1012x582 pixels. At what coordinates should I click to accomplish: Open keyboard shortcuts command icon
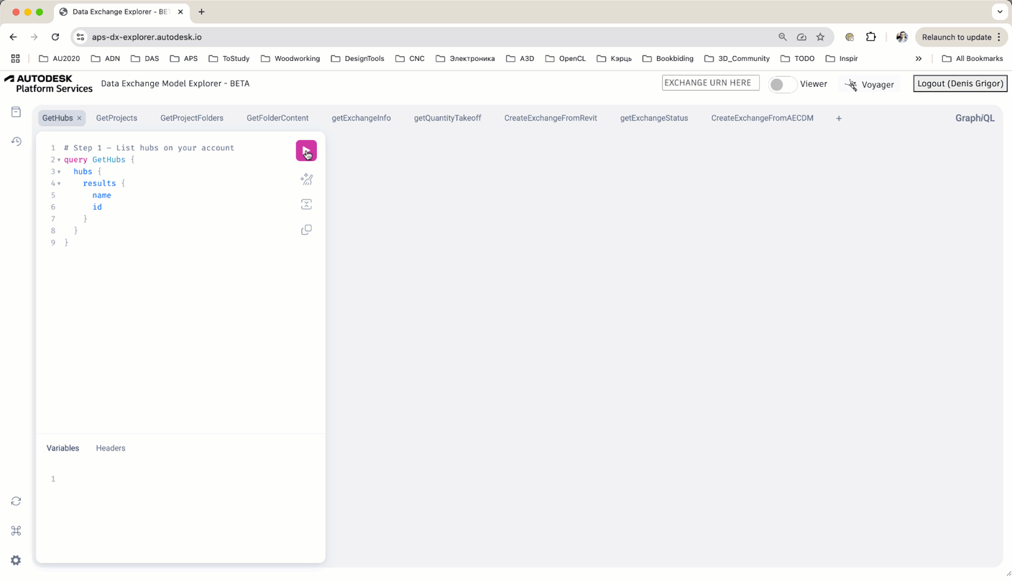[16, 531]
